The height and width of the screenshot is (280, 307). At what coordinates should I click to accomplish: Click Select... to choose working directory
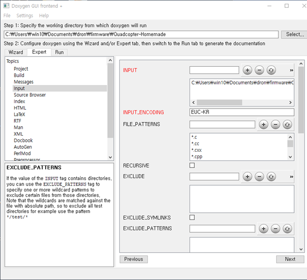tap(295, 34)
